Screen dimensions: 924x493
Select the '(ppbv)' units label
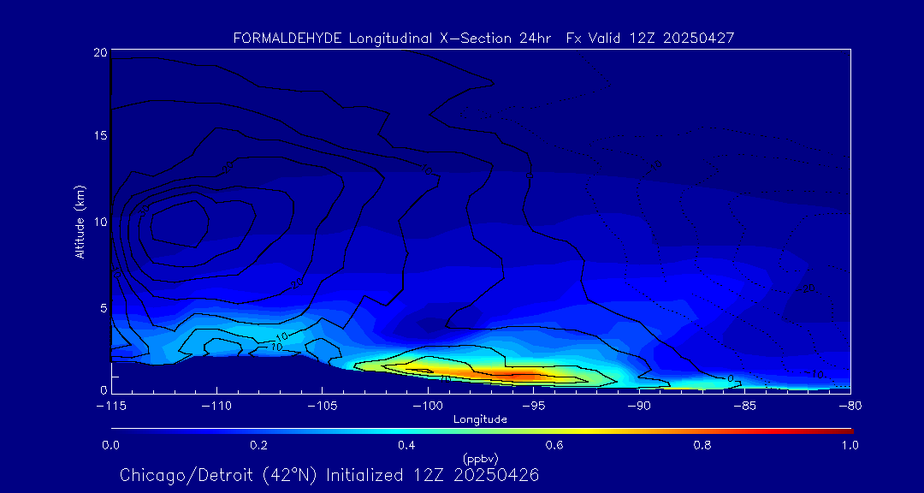(481, 457)
